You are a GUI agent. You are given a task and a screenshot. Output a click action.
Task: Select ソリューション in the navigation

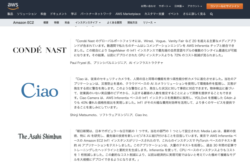pyautogui.click(x=27, y=14)
